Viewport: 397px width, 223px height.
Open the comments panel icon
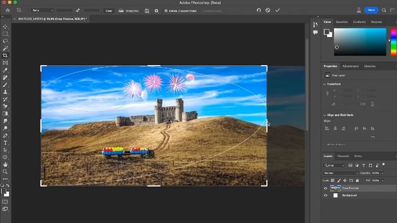(315, 32)
